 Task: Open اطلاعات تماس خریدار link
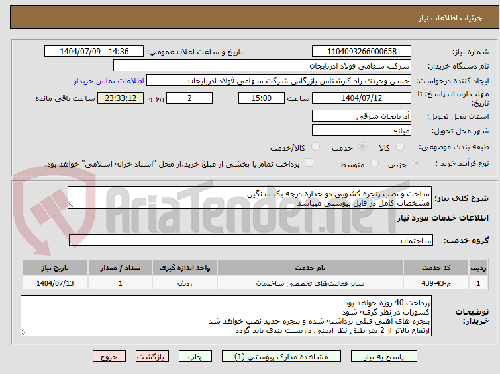coord(109,81)
